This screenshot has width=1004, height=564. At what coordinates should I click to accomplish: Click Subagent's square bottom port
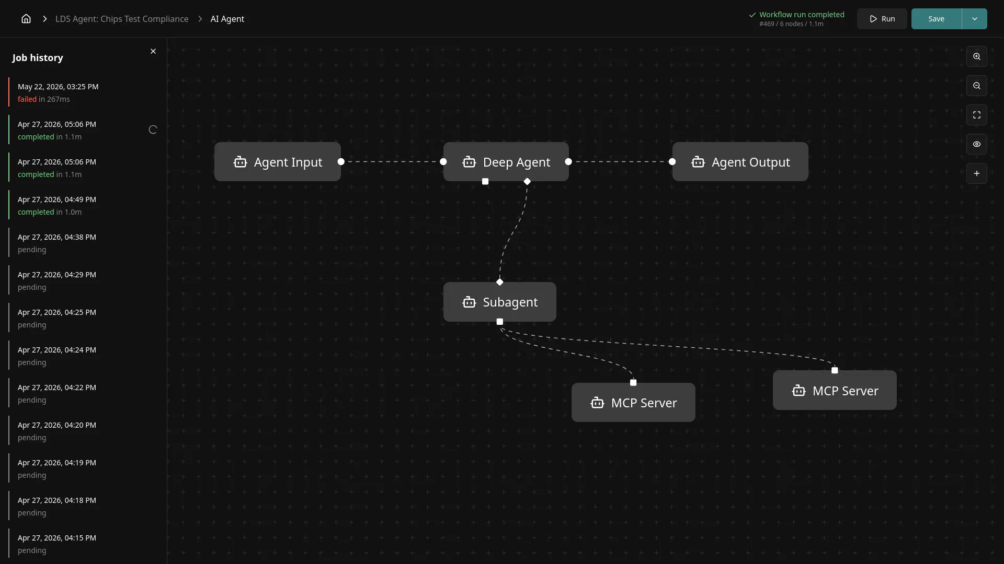pos(500,322)
